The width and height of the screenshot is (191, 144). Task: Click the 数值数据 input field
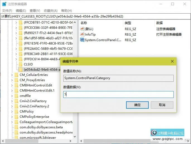tap(119, 95)
